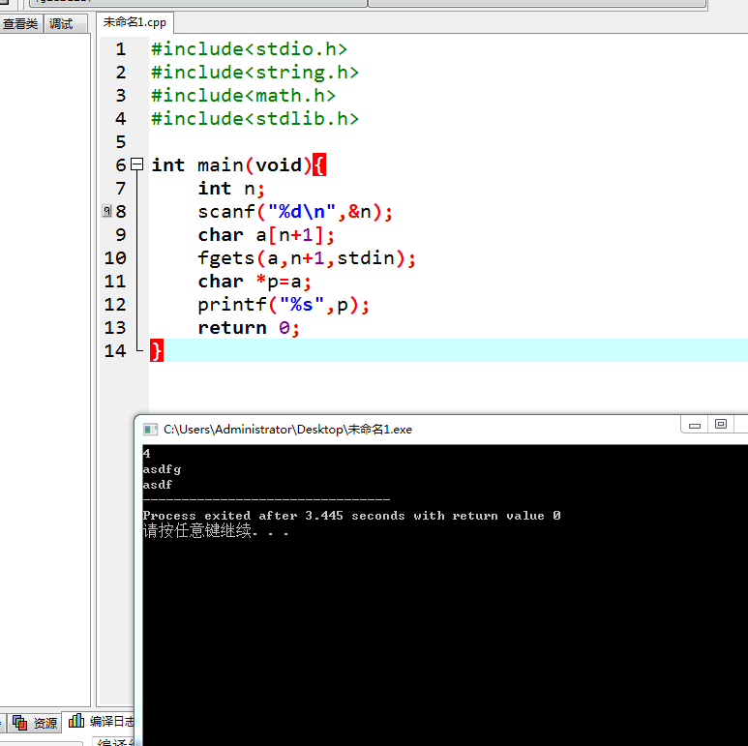The image size is (748, 746).
Task: Click the 请按任意键继续 prompt in console
Action: click(x=216, y=531)
